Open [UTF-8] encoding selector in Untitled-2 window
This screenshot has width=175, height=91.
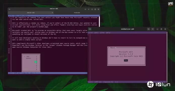[x=98, y=82]
